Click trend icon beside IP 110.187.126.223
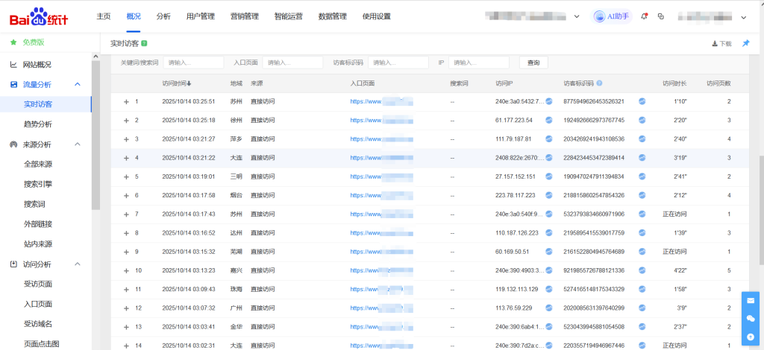This screenshot has width=764, height=350. point(548,233)
